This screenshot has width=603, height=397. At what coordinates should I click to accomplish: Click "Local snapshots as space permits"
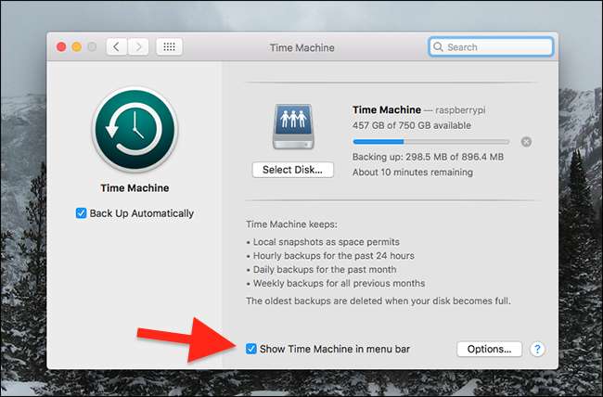click(x=327, y=242)
